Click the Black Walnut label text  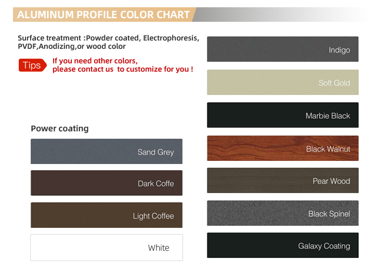(x=328, y=149)
